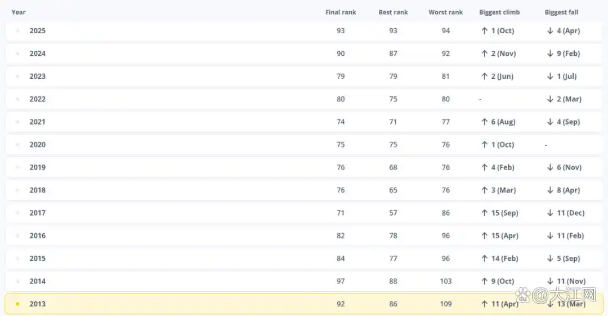Click the down arrow beside 6 (Nov) in 2019 row
Viewport: 608px width, 316px height.
[x=550, y=167]
